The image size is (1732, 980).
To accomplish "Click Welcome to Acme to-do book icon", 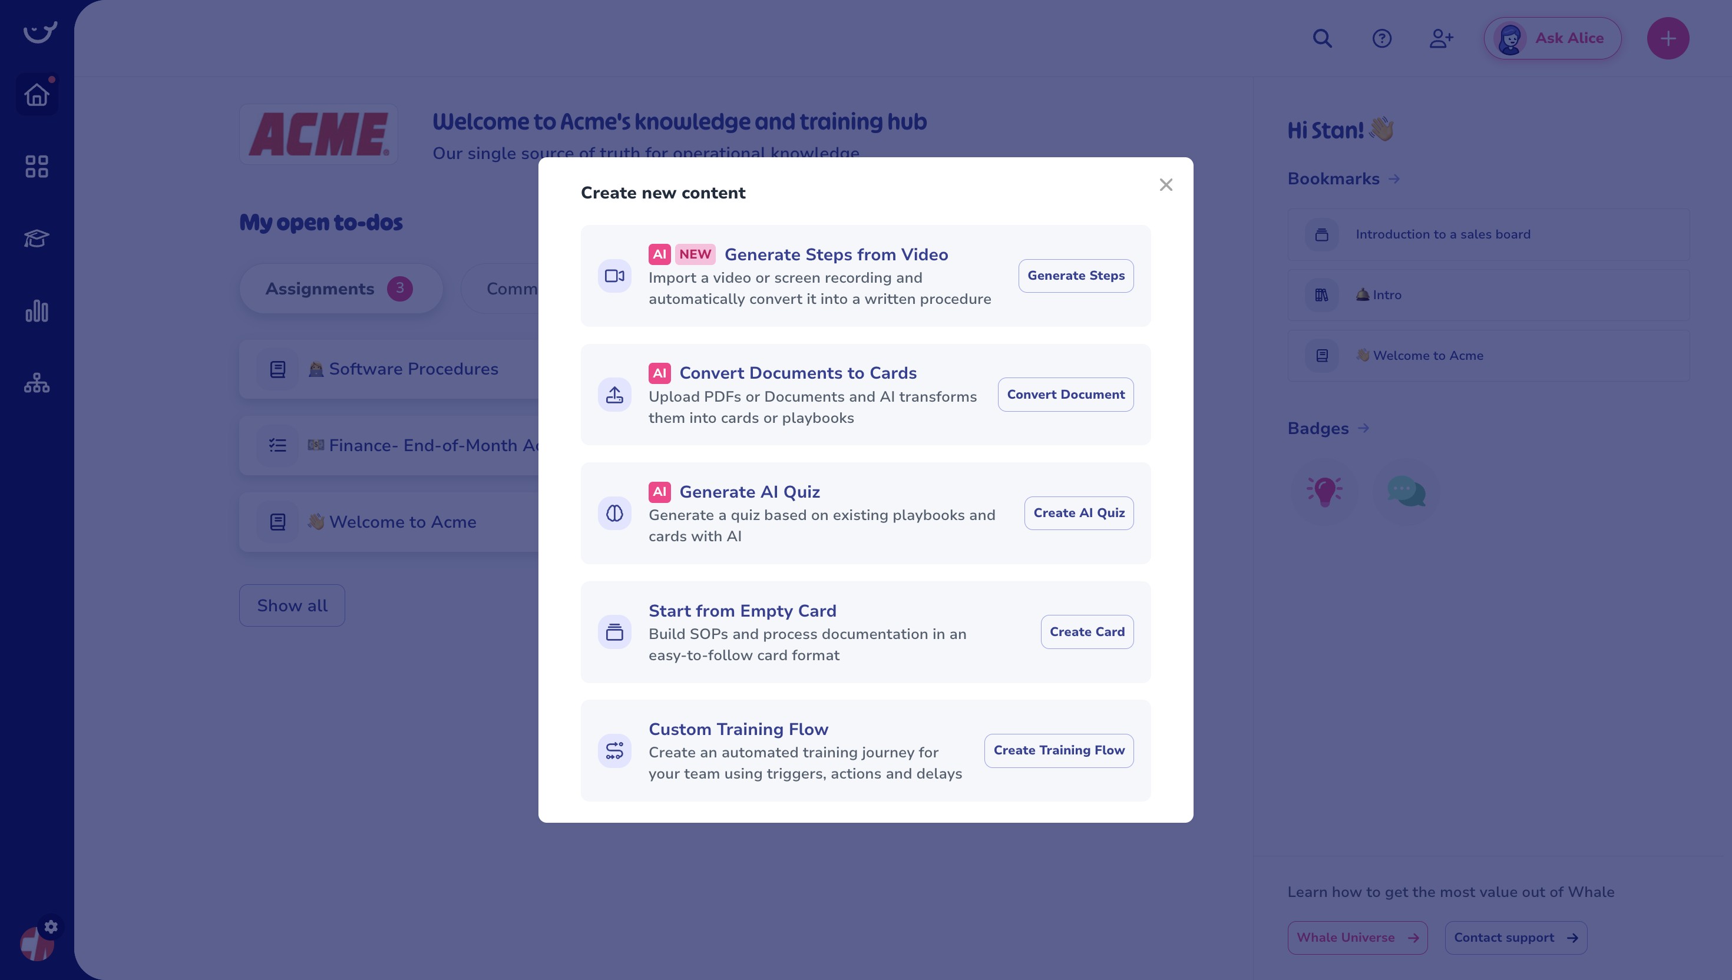I will tap(277, 522).
